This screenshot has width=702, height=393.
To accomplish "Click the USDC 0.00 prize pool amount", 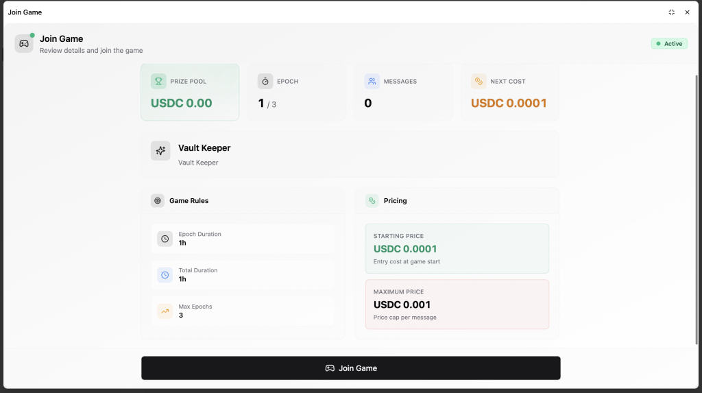I will tap(181, 104).
